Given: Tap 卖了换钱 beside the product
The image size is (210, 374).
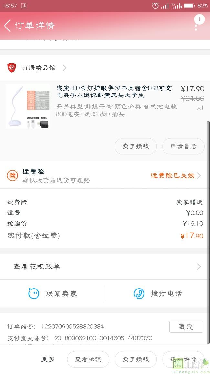Looking at the screenshot, I should pos(136,146).
